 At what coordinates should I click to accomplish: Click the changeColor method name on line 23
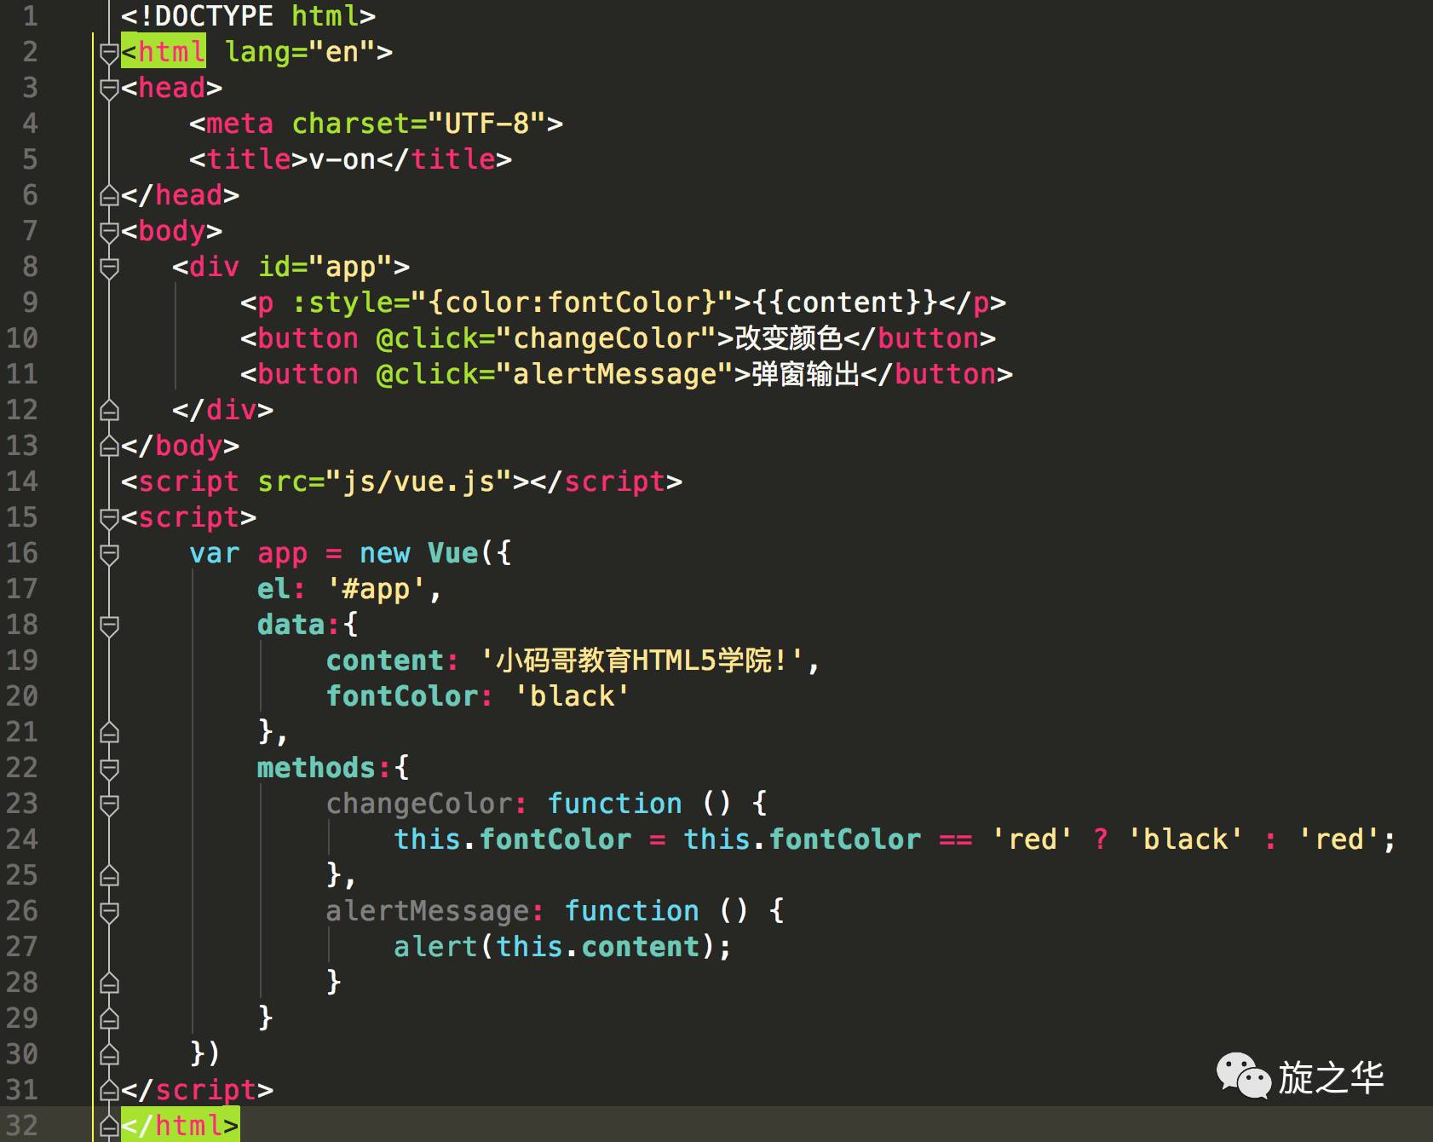click(x=419, y=804)
